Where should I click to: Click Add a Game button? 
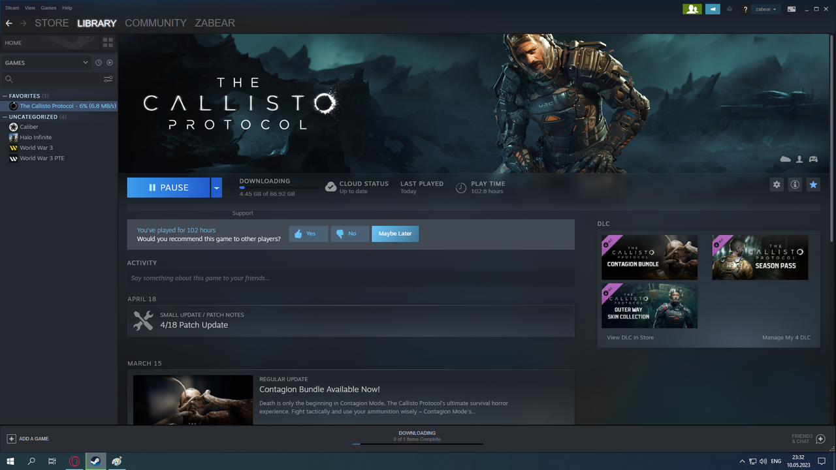pos(28,439)
